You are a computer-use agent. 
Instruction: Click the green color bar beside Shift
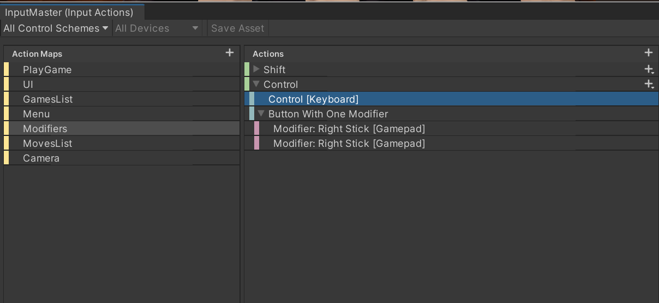pyautogui.click(x=247, y=69)
